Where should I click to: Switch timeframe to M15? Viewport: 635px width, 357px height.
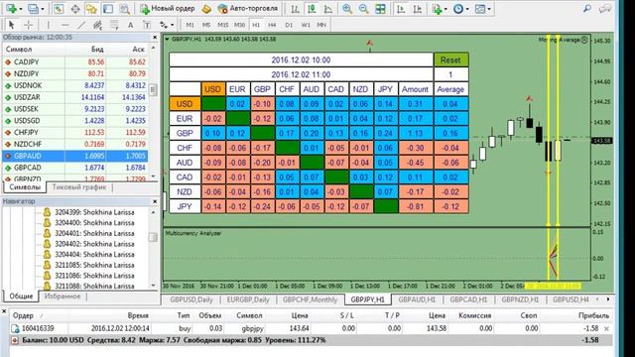[x=222, y=25]
